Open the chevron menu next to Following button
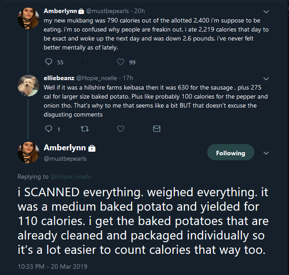 (266, 153)
